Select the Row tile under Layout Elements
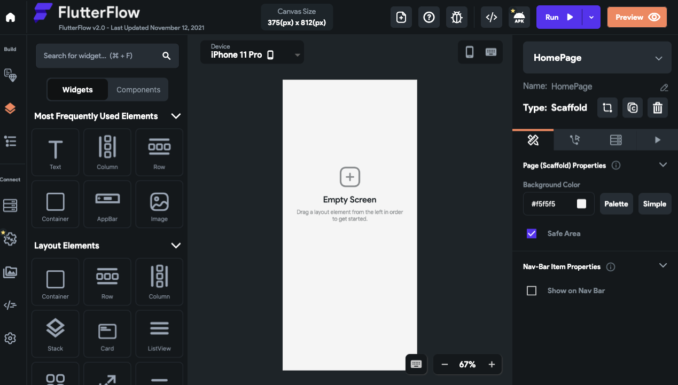Viewport: 678px width, 385px height. (107, 282)
